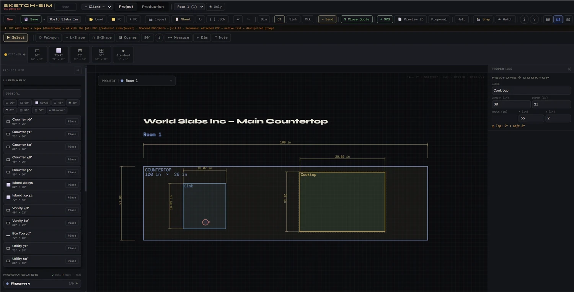Toggle the CT layer button

(x=279, y=19)
